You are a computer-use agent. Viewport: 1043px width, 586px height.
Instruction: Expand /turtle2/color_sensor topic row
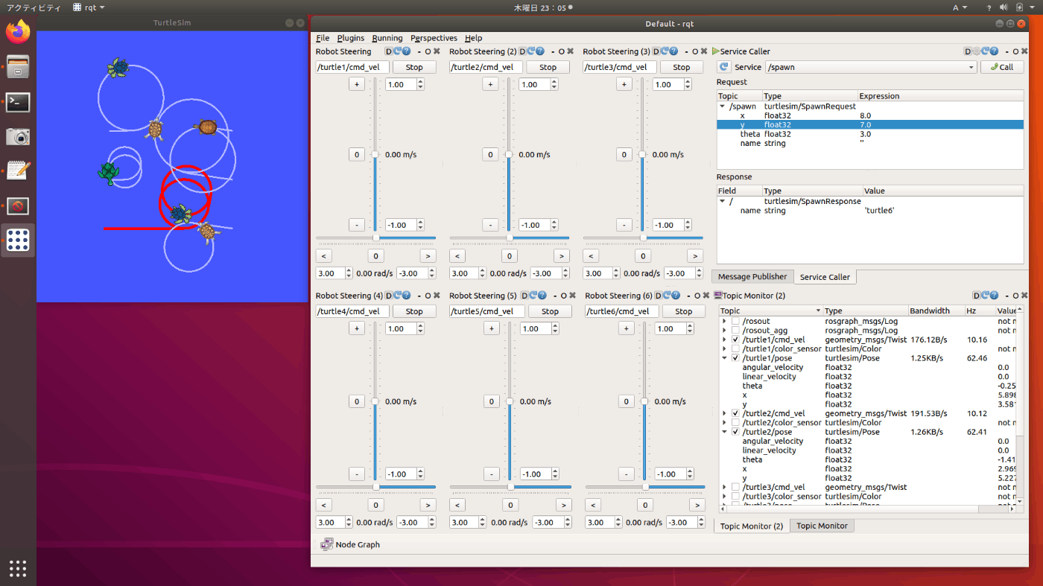click(x=725, y=422)
